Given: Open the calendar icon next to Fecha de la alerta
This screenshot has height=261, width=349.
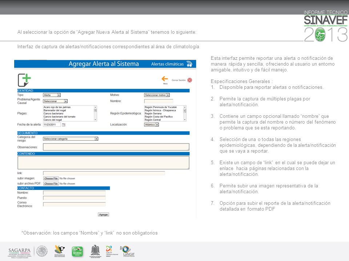Looking at the screenshot, I should pyautogui.click(x=64, y=125).
